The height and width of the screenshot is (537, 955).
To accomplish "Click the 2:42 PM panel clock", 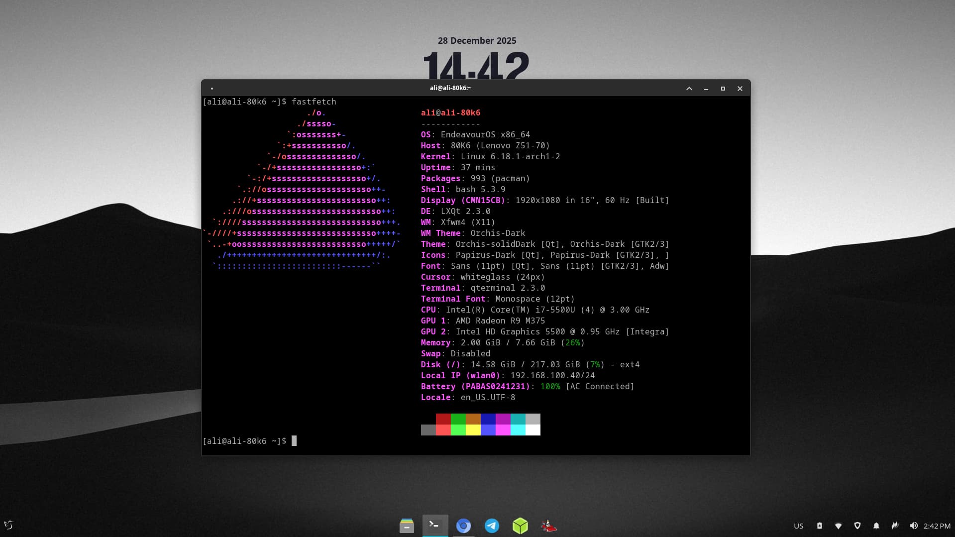I will (x=937, y=526).
